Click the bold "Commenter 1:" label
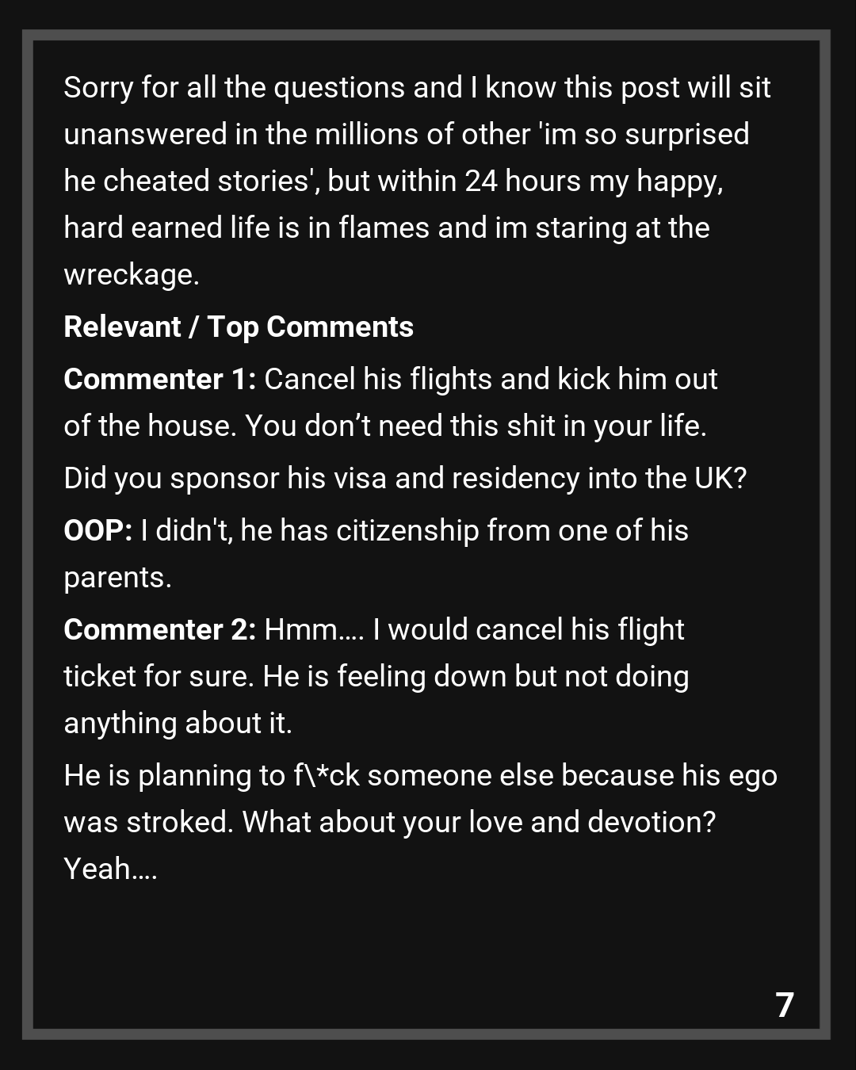 click(159, 380)
